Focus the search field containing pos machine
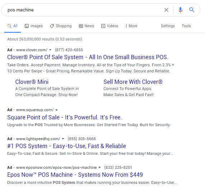Screen dimensions: 205x190 coord(84,10)
